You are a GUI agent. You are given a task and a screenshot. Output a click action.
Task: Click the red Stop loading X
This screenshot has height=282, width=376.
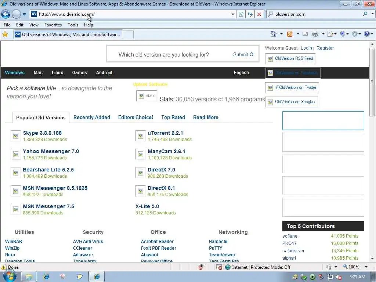click(259, 14)
